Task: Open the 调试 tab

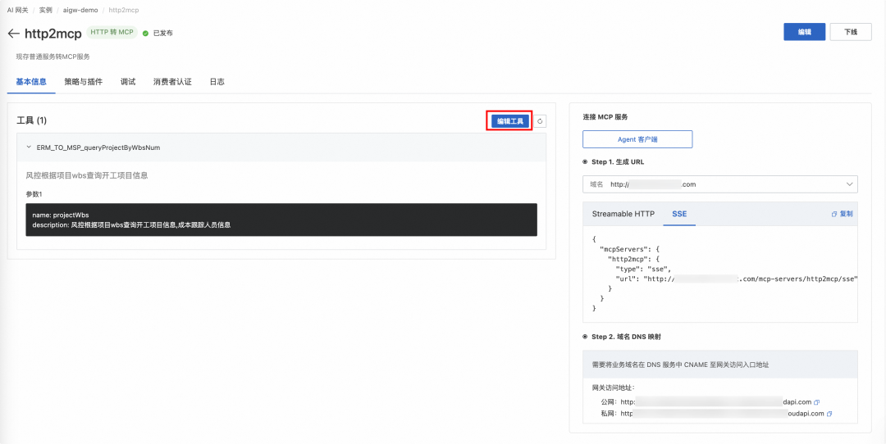Action: 128,82
